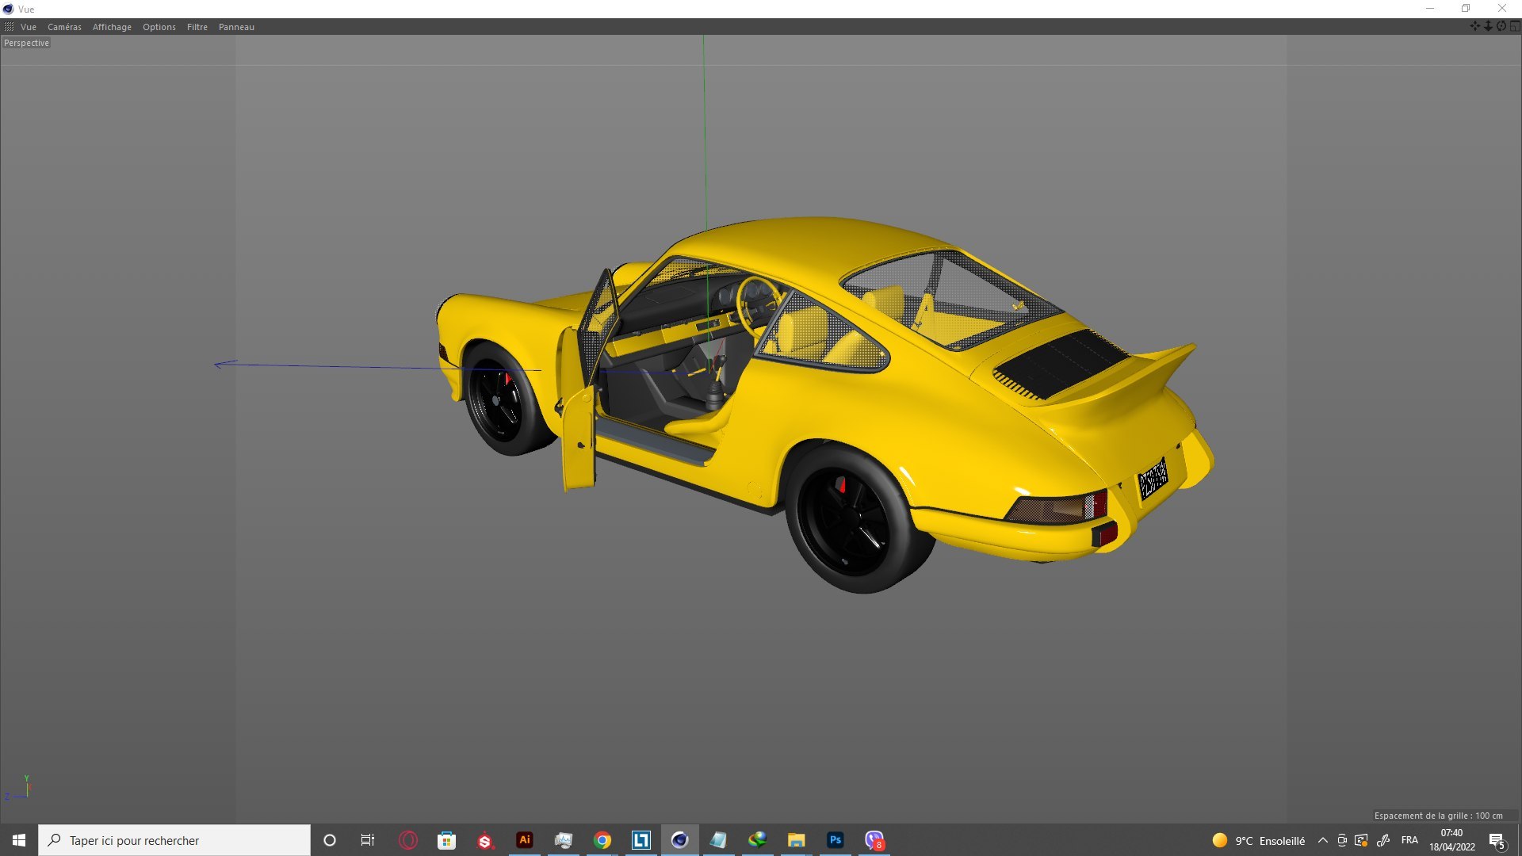Click the Perspective view label
1522x856 pixels.
pos(26,43)
